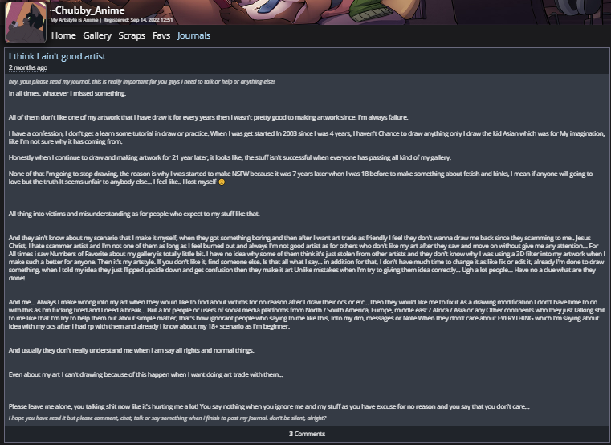Open the Scraps tab
This screenshot has height=445, width=611.
tap(132, 35)
